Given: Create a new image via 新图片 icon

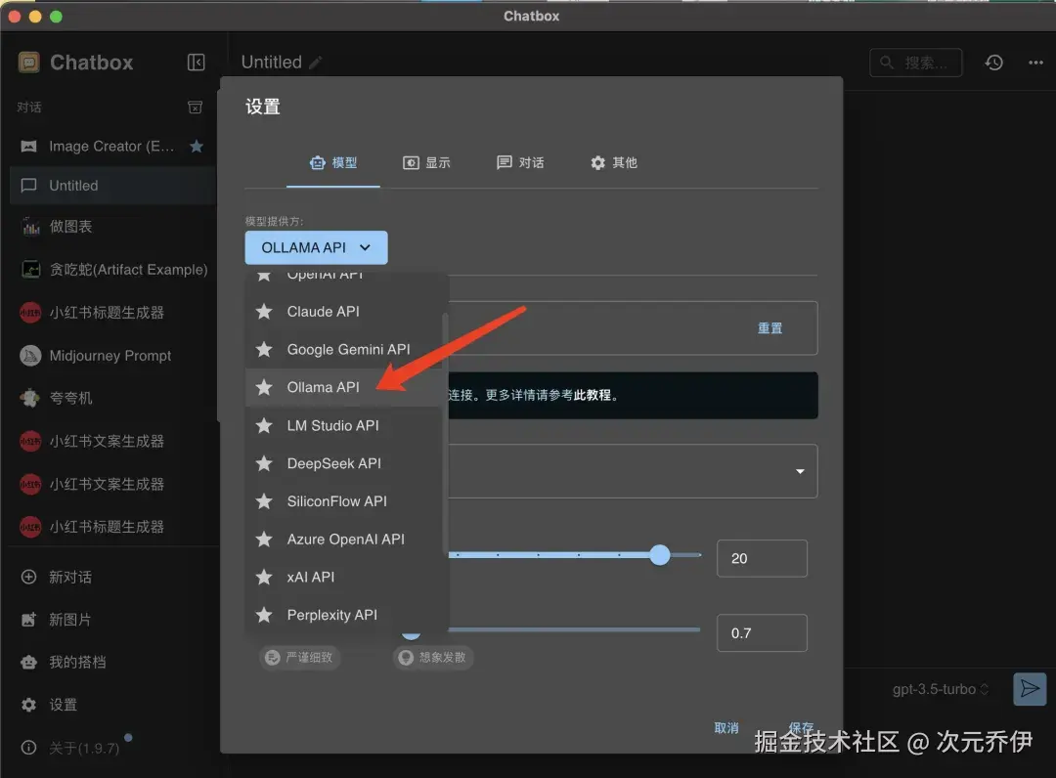Looking at the screenshot, I should pos(28,619).
